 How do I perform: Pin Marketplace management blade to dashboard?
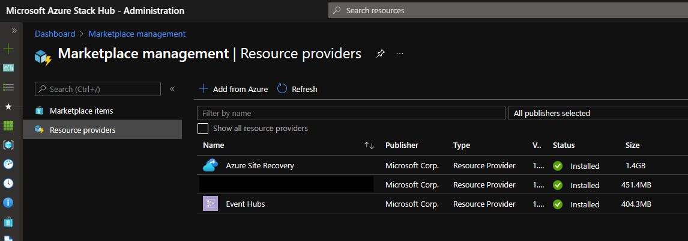[x=380, y=53]
